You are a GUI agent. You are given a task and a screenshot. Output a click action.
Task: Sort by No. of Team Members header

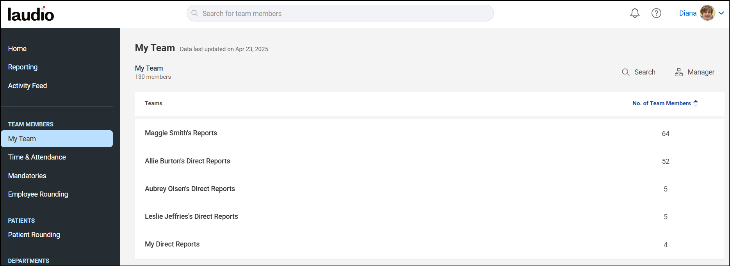click(662, 103)
